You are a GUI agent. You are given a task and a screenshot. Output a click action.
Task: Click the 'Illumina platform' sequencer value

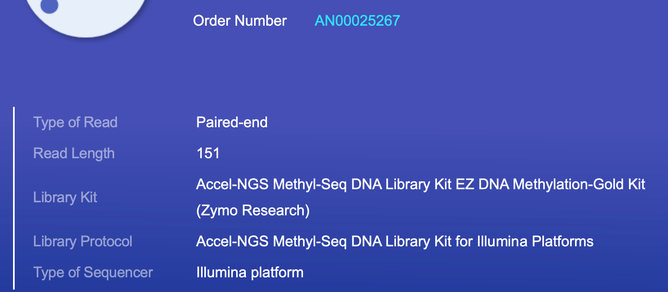point(250,272)
